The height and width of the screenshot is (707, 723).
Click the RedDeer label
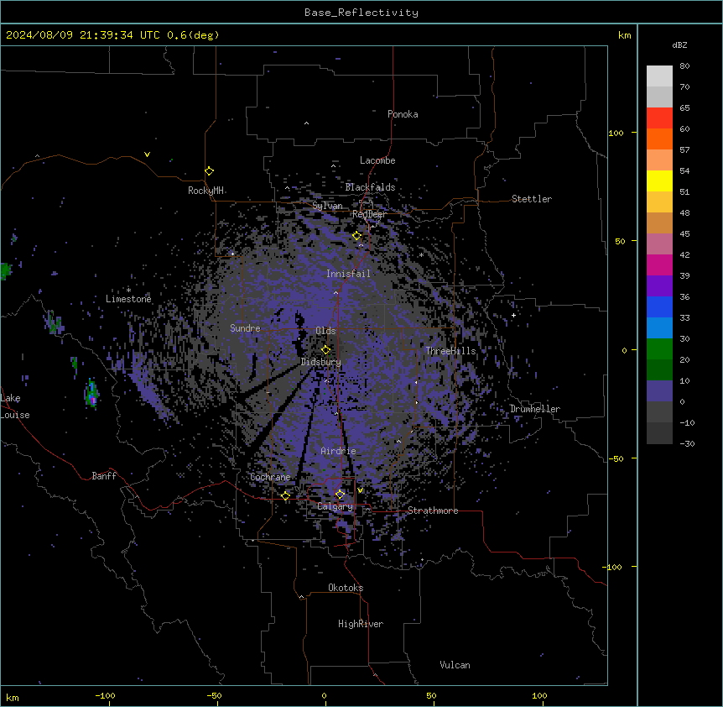(369, 214)
